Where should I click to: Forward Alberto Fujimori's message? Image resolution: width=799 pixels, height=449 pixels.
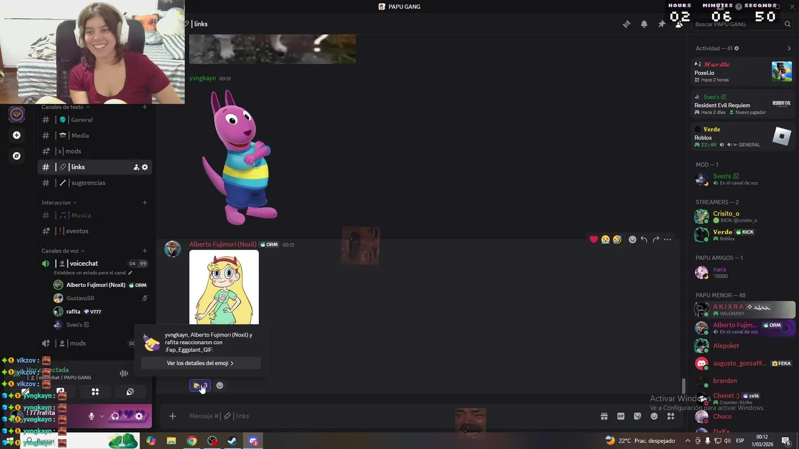[x=656, y=239]
